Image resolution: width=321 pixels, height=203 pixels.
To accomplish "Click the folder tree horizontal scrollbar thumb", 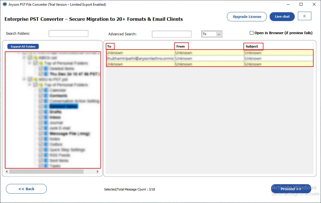I will 46,171.
